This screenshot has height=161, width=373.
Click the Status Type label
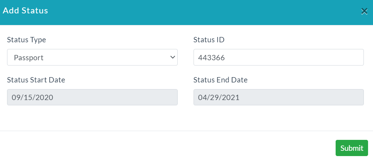[x=26, y=40]
